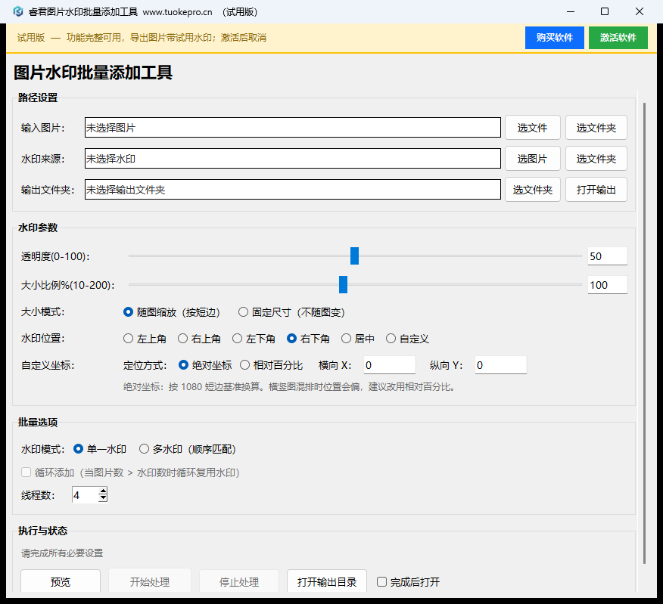Click the 预览 button
Viewport: 663px width, 604px height.
61,581
